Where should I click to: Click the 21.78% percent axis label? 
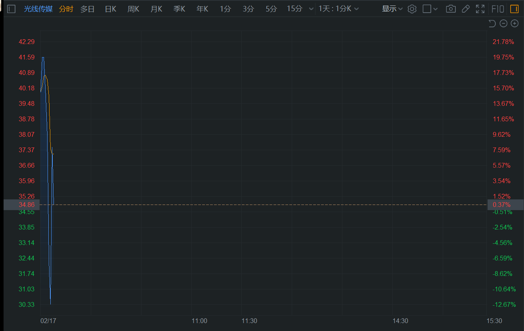point(503,42)
